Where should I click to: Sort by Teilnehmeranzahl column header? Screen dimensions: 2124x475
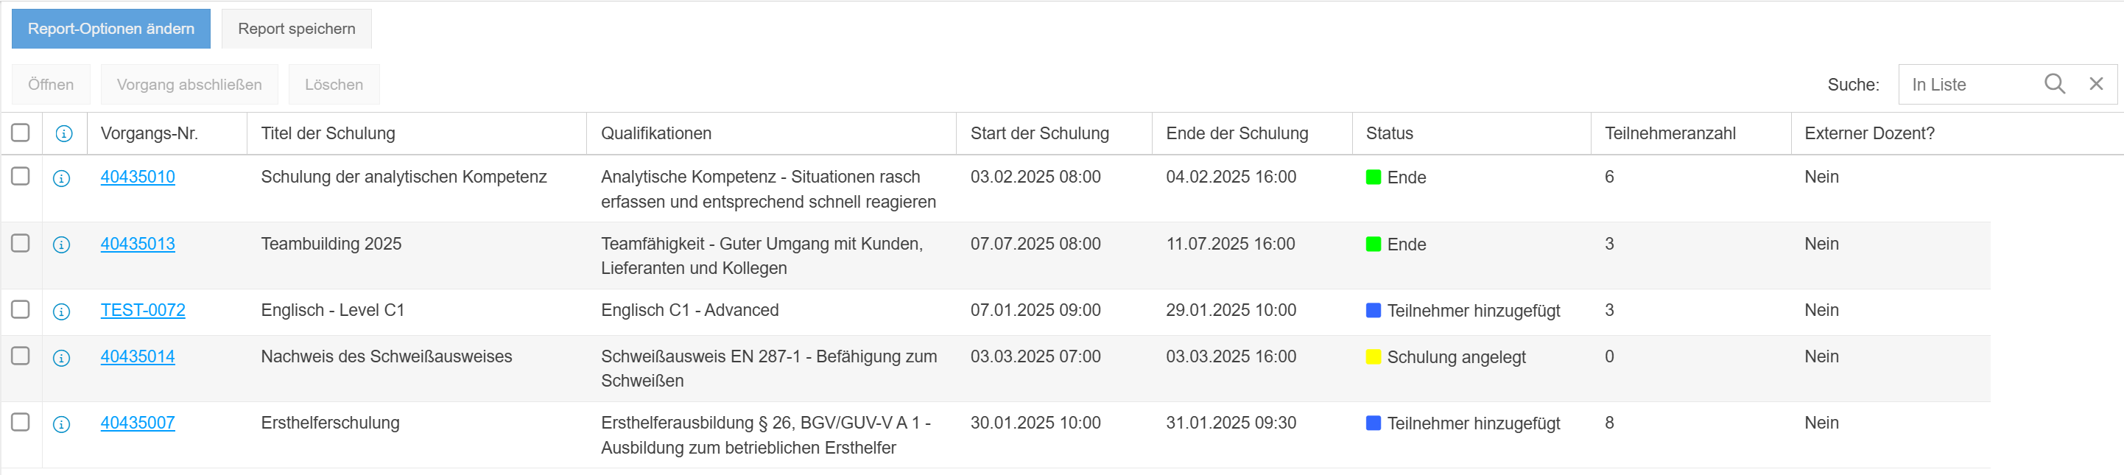[x=1670, y=133]
